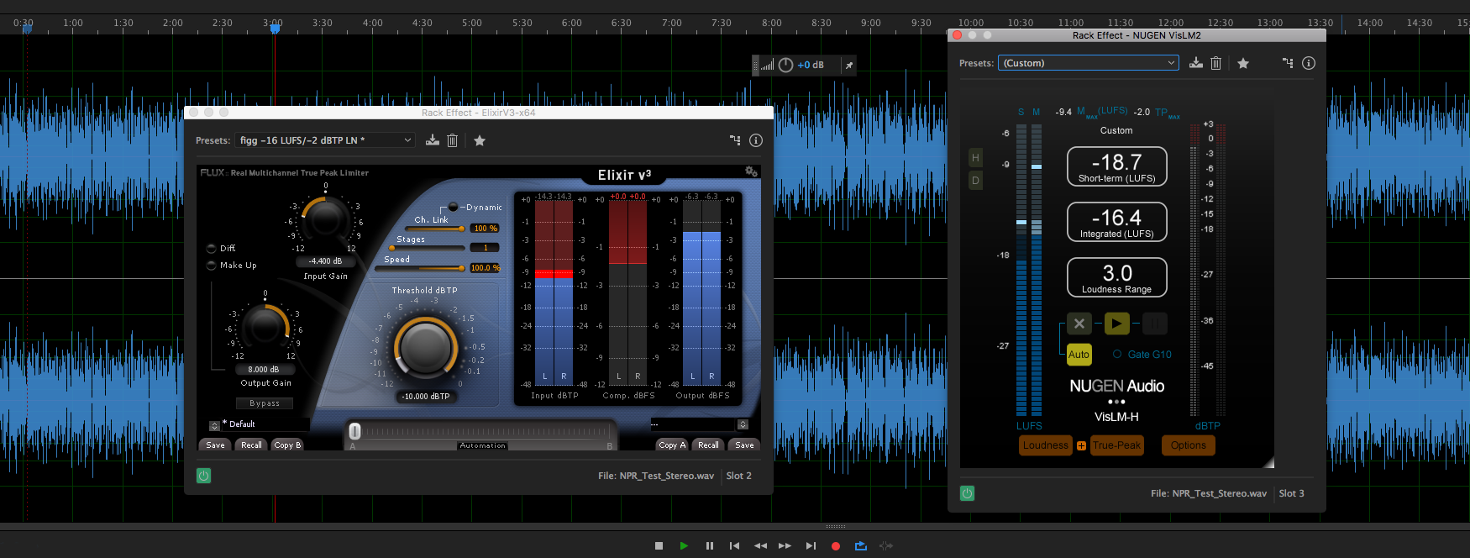1470x558 pixels.
Task: Switch to the True-Peak view in VisLM
Action: pyautogui.click(x=1116, y=445)
